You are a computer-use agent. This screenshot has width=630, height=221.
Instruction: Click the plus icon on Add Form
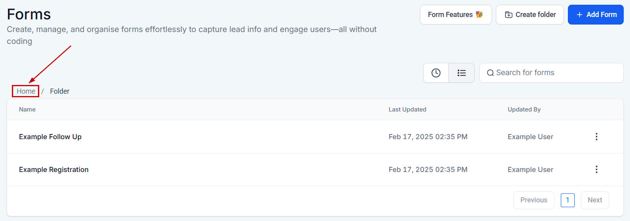coord(579,15)
